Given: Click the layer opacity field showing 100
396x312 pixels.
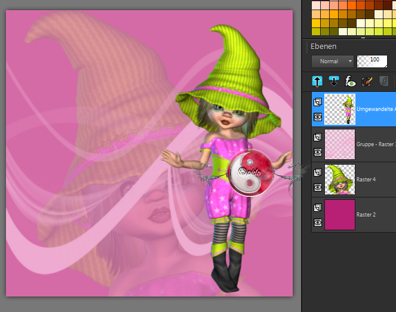Looking at the screenshot, I should click(372, 61).
